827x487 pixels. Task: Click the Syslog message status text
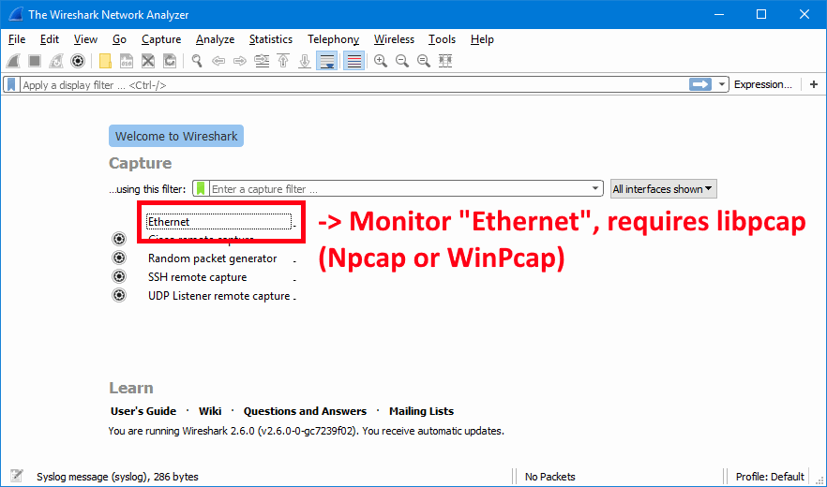117,477
